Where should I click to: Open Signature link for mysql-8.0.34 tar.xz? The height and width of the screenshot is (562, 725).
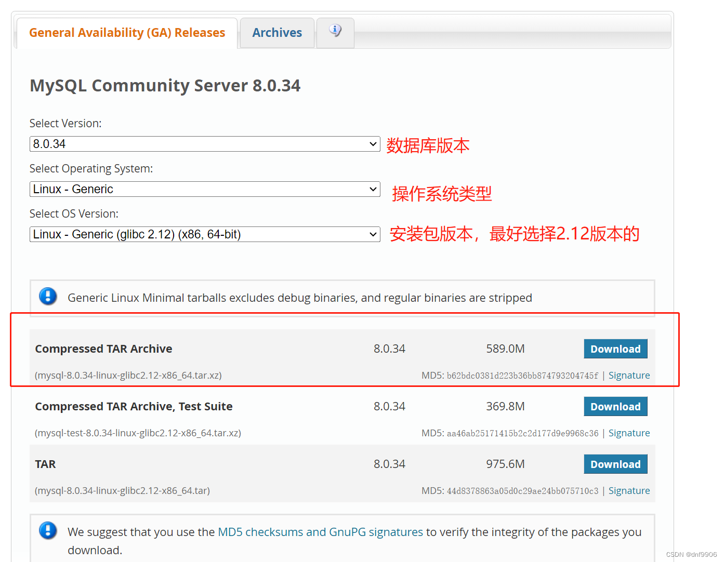click(629, 376)
